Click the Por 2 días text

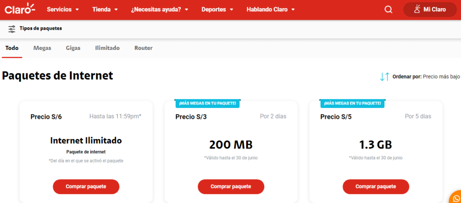(x=273, y=116)
